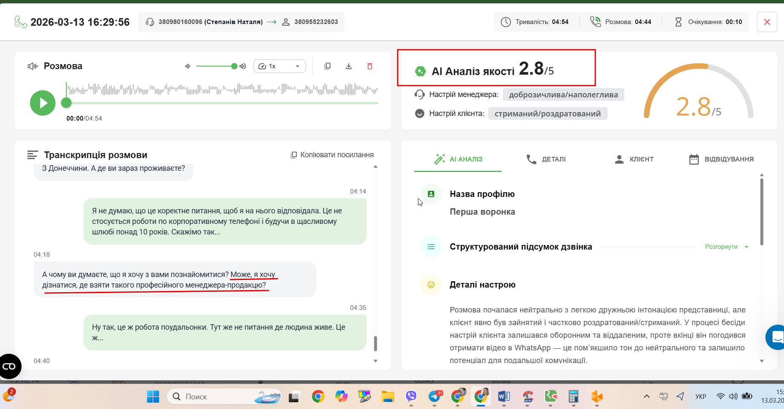This screenshot has width=784, height=409.
Task: Click the AI analysis panel scrollbar
Action: [762, 212]
